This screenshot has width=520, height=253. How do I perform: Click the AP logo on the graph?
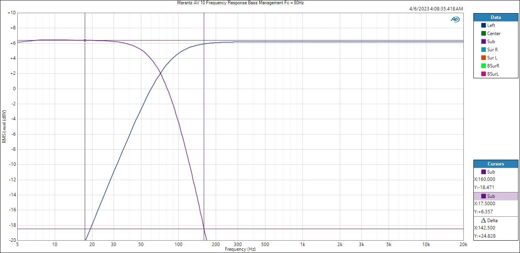pos(455,19)
